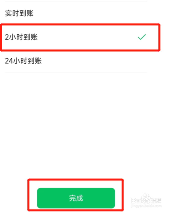Tap the 2小时到账 label text

21,37
